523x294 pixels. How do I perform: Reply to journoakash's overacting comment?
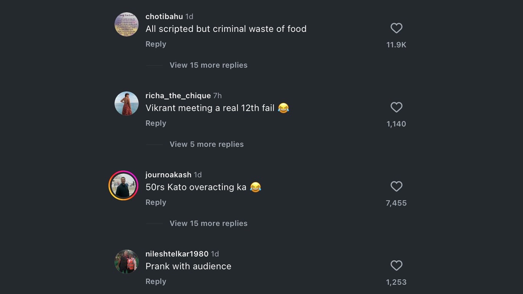(x=156, y=203)
